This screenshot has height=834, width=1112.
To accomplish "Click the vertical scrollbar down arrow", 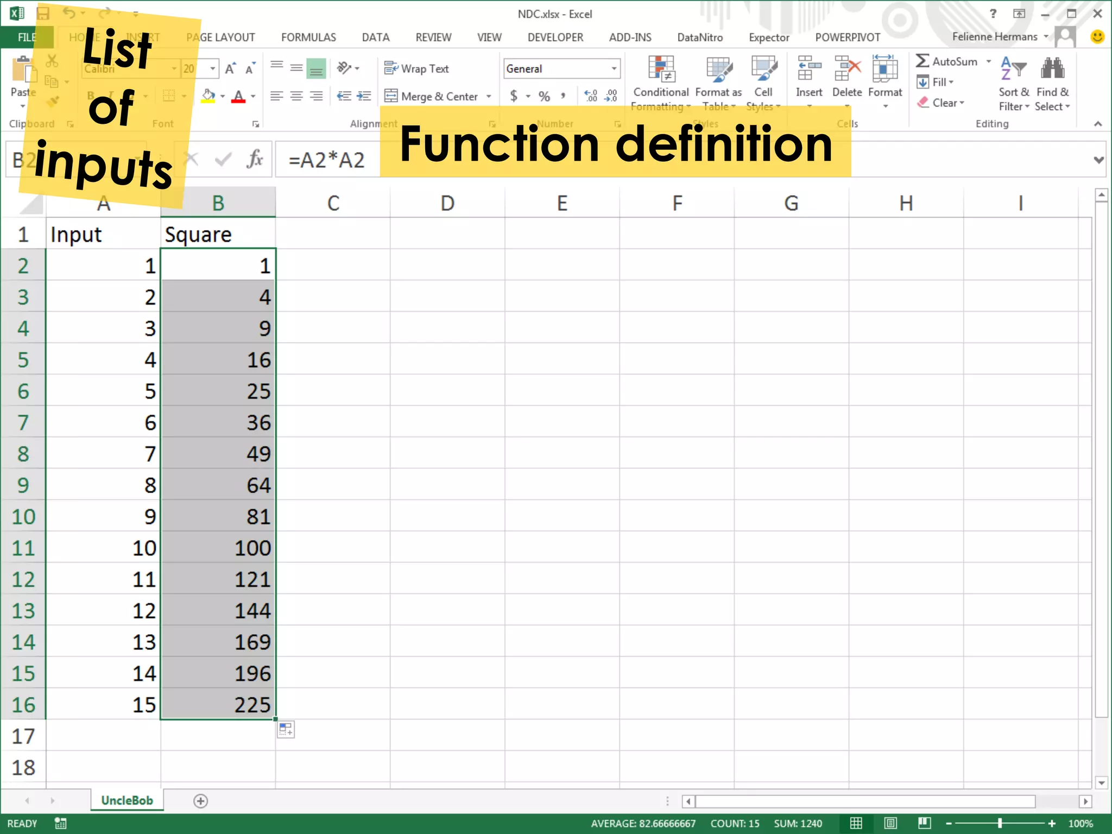I will [x=1101, y=782].
